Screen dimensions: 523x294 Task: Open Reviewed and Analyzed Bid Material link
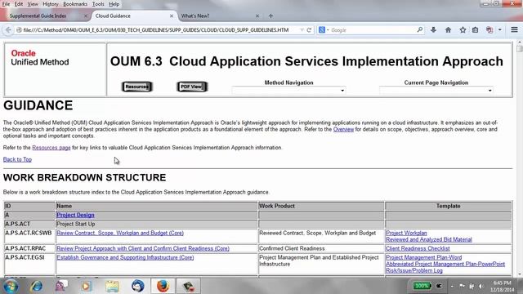[429, 239]
